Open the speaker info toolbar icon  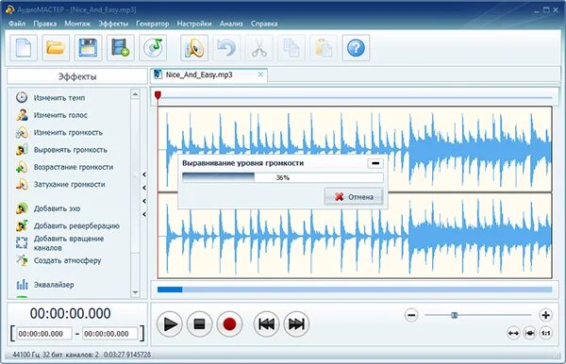194,48
